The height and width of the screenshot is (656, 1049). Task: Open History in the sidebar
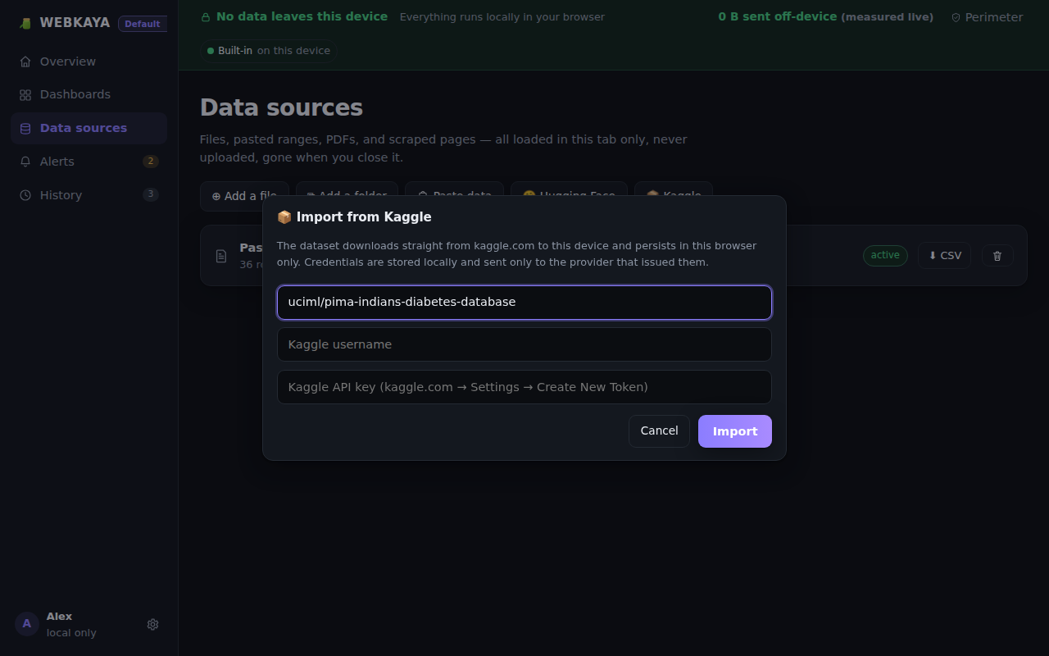coord(89,195)
